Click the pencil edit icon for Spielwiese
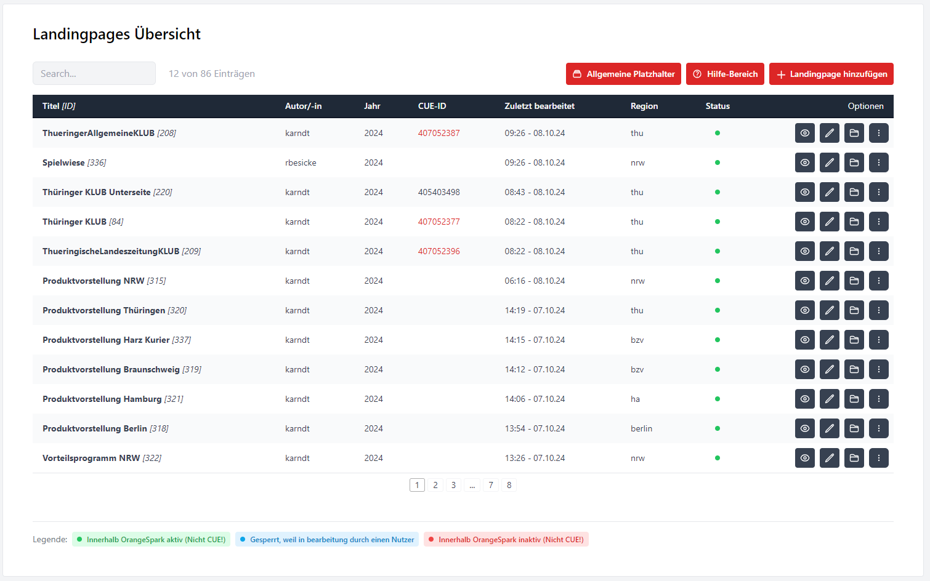The image size is (930, 581). pos(829,162)
